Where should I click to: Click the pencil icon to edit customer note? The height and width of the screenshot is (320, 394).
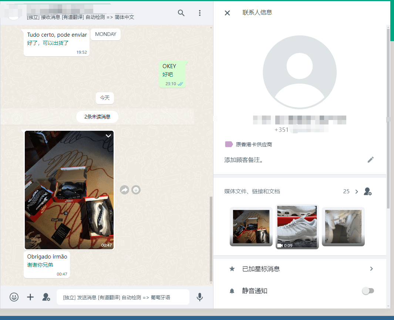(x=370, y=160)
